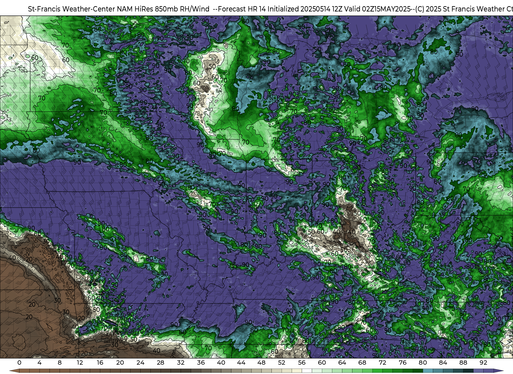Click the colorbar tick label 92
This screenshot has height=374, width=513.
tap(483, 363)
